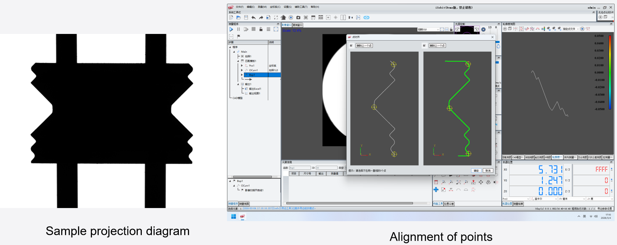Switch to the 位置公差 tab

(449, 204)
